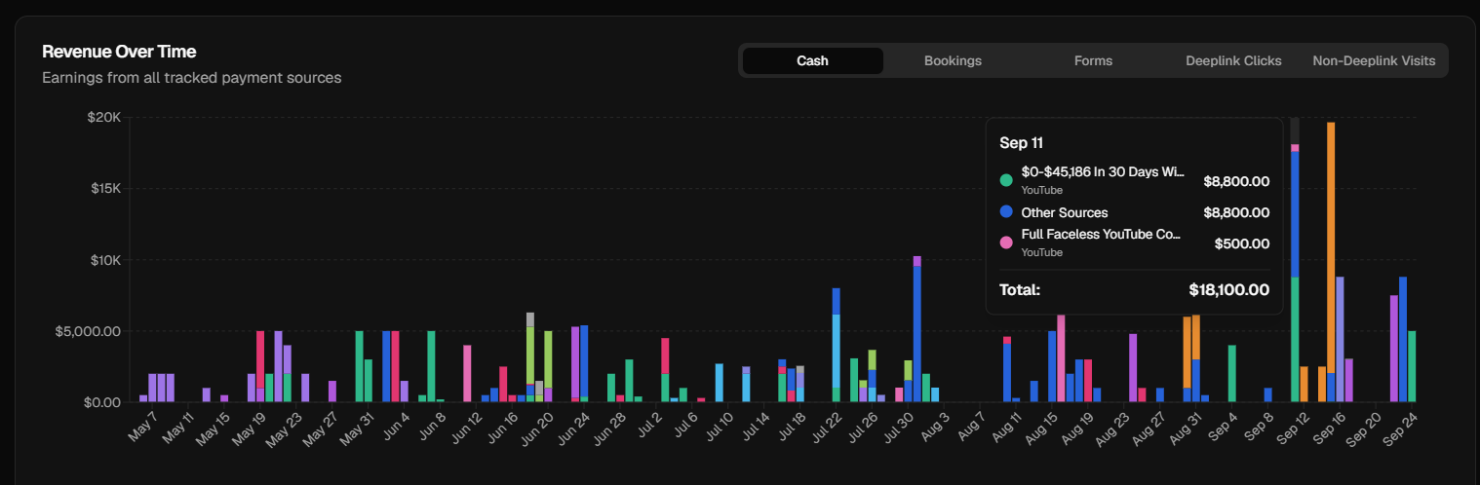Click the green swatch for $0-$45,186 source
The image size is (1480, 485).
tap(1006, 180)
